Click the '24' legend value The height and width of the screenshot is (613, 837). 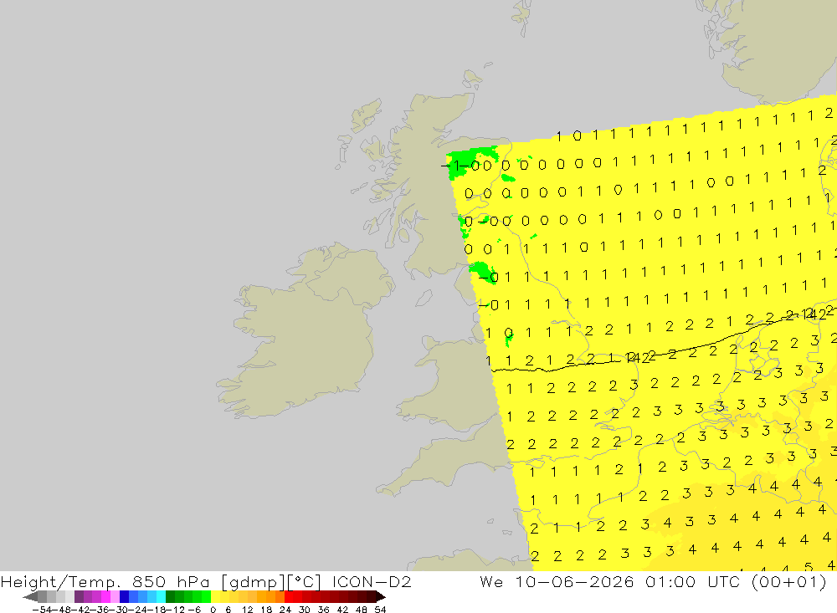click(285, 610)
